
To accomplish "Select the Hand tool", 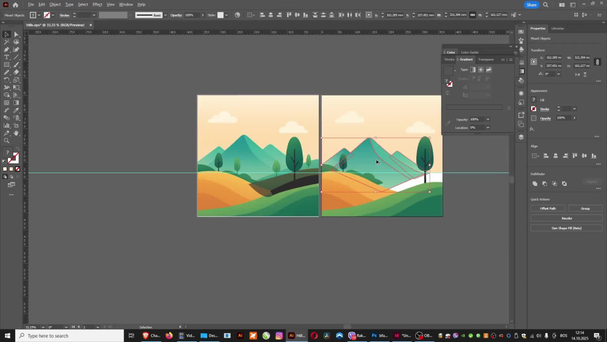I will [x=16, y=133].
